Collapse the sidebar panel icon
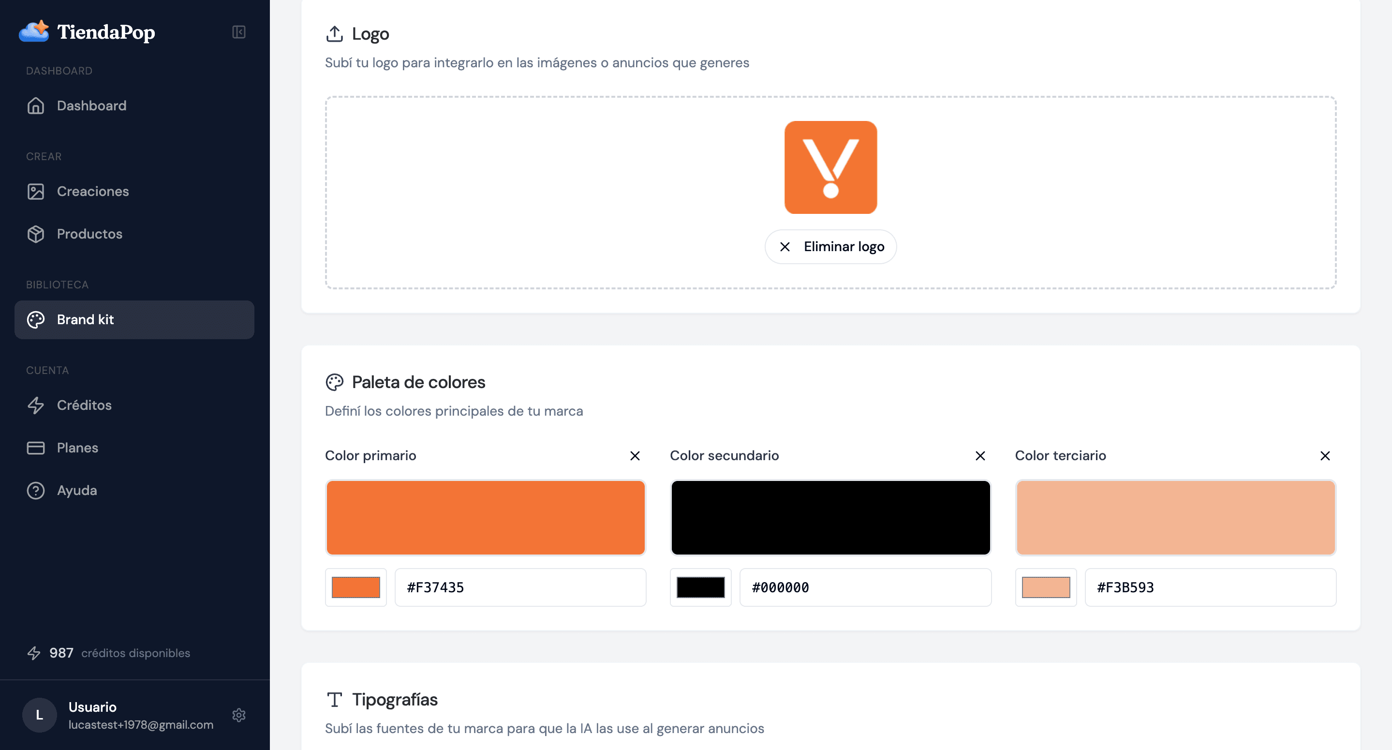 point(238,32)
